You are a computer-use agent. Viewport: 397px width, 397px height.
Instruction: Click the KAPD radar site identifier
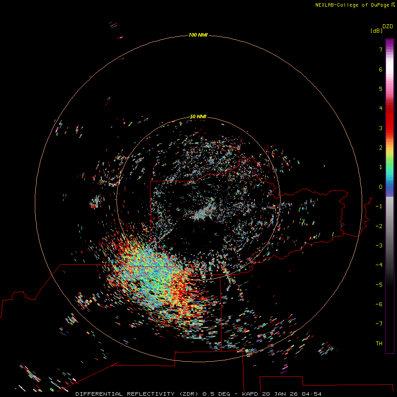(x=250, y=394)
